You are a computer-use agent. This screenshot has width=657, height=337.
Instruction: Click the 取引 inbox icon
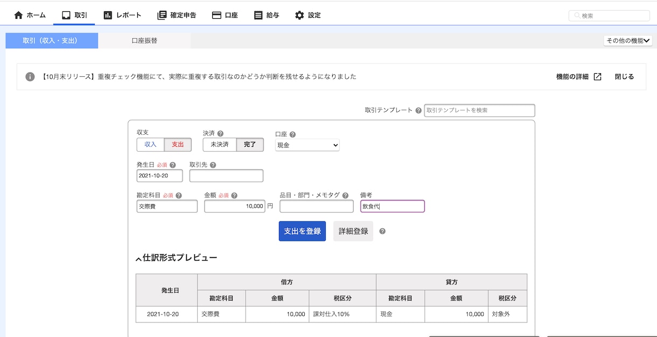point(66,15)
